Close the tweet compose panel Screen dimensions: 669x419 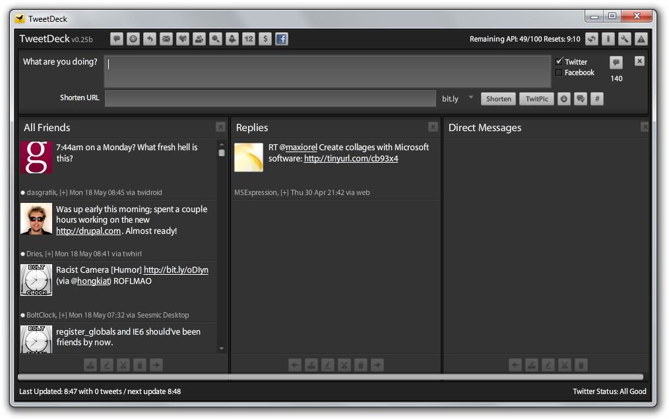point(639,61)
